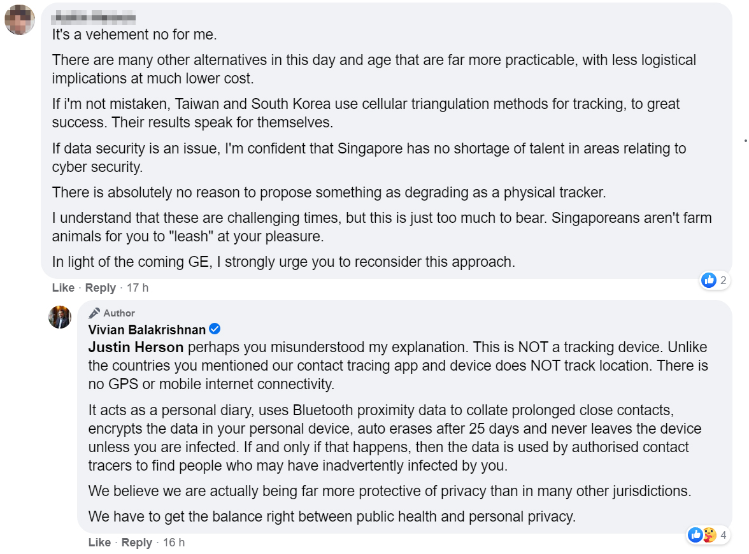Click the blue verified checkmark badge
The width and height of the screenshot is (749, 554).
pos(215,329)
